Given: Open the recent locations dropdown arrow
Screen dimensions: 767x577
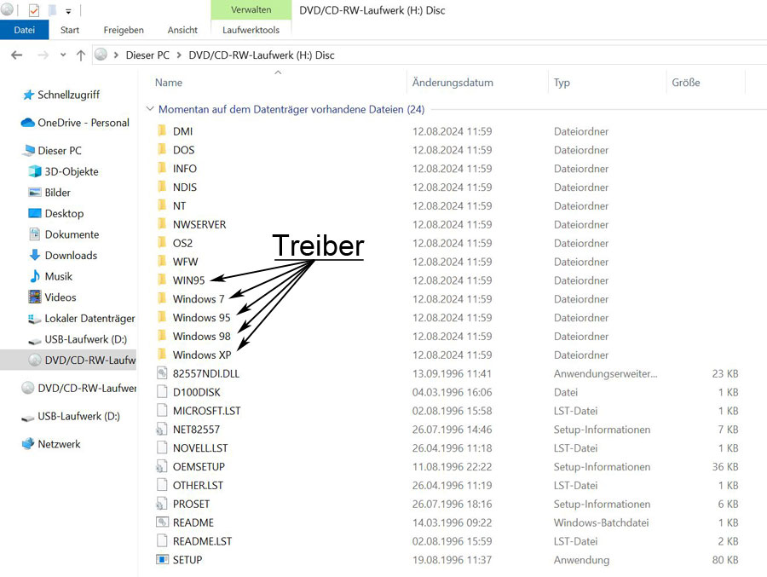Looking at the screenshot, I should click(x=63, y=55).
